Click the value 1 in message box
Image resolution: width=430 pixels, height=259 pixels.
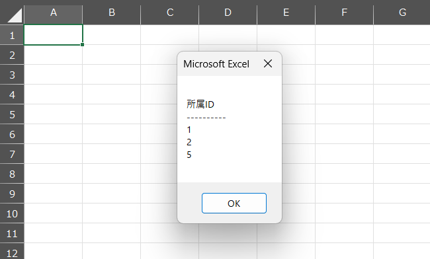tap(189, 129)
